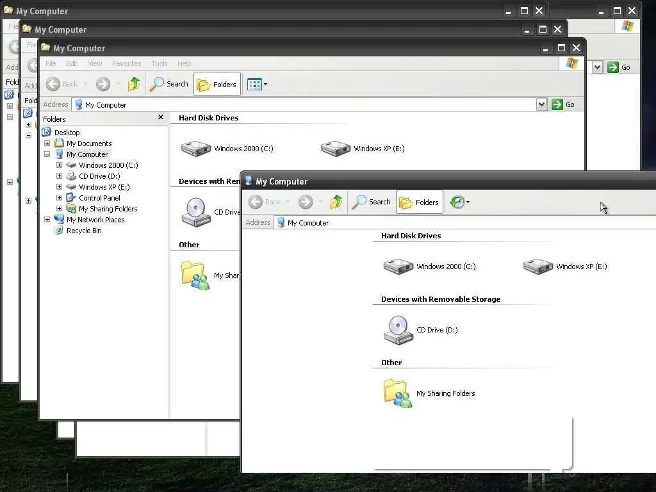Open the Edit menu
This screenshot has width=656, height=492.
72,63
